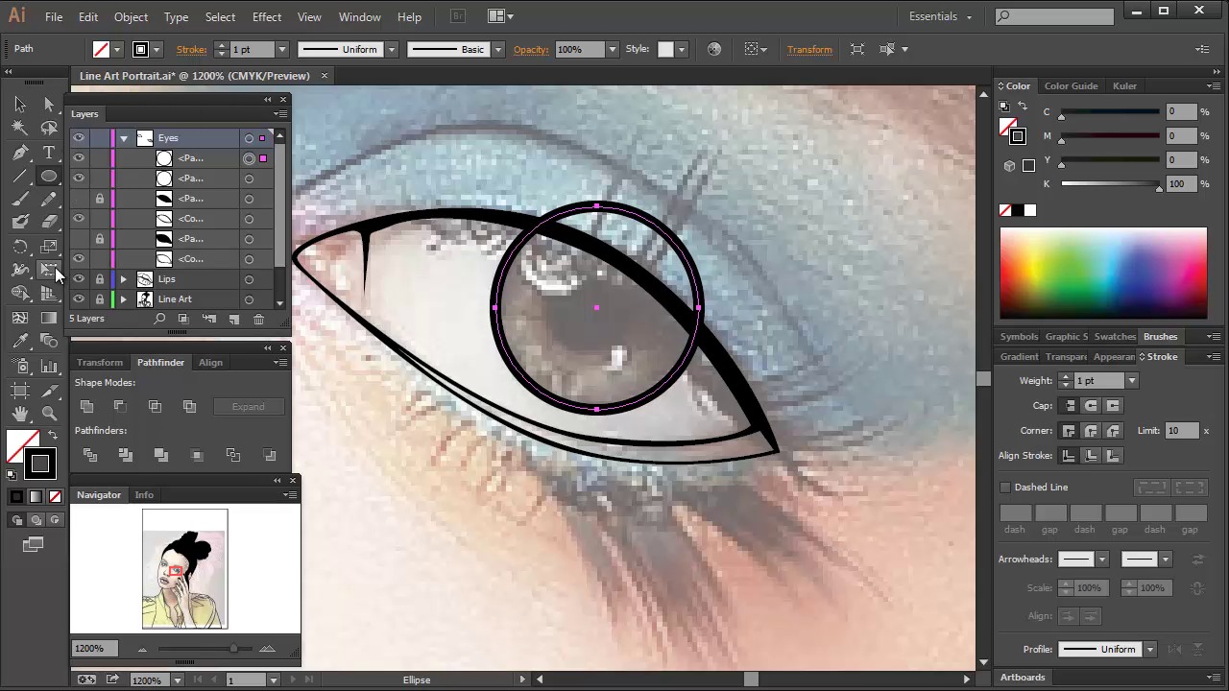Select the Pen tool
The height and width of the screenshot is (691, 1229).
(x=20, y=153)
